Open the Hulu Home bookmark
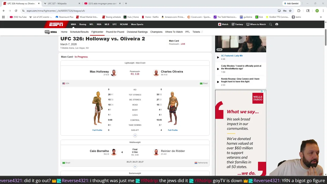The image size is (327, 184). 131,17
